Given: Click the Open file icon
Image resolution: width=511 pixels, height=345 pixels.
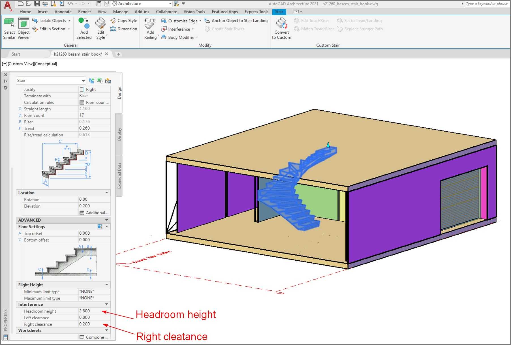Looking at the screenshot, I should point(29,4).
